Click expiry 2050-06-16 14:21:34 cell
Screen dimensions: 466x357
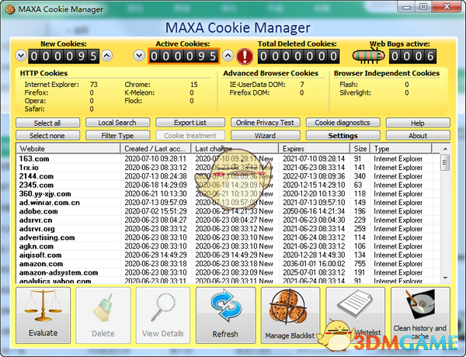click(x=314, y=211)
